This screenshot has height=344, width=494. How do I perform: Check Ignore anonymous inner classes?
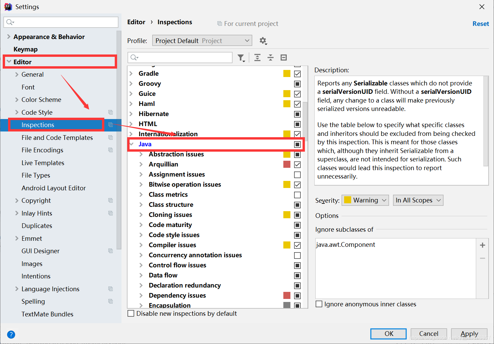pos(319,304)
